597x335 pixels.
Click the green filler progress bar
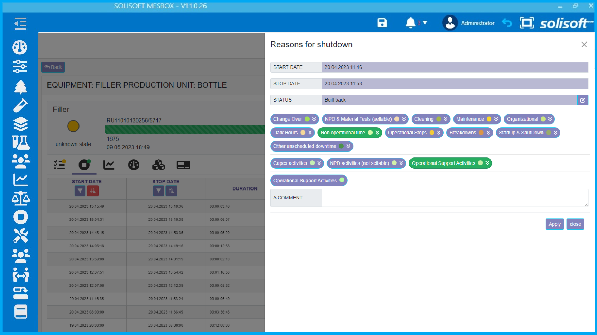185,129
